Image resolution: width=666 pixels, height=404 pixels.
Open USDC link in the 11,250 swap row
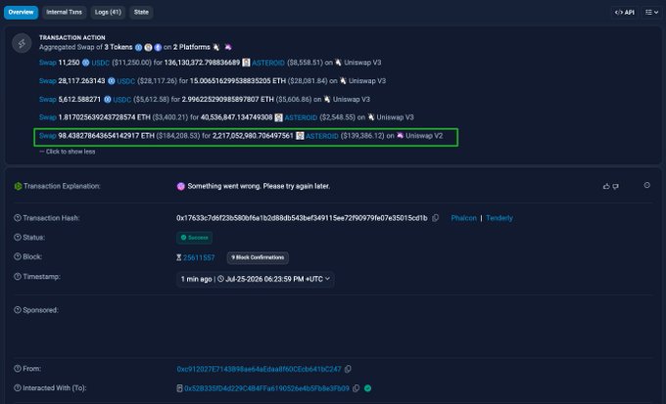click(x=101, y=63)
